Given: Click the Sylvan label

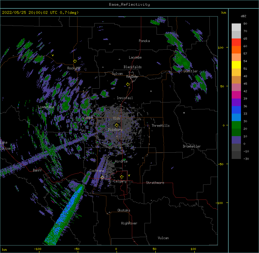Looking at the screenshot, I should pyautogui.click(x=117, y=74).
